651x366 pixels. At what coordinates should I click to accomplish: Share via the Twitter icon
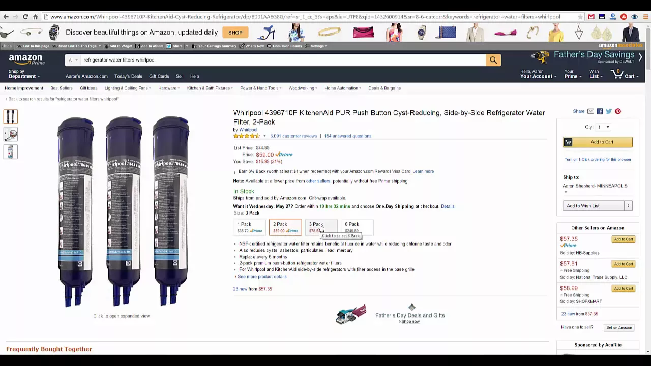point(609,111)
